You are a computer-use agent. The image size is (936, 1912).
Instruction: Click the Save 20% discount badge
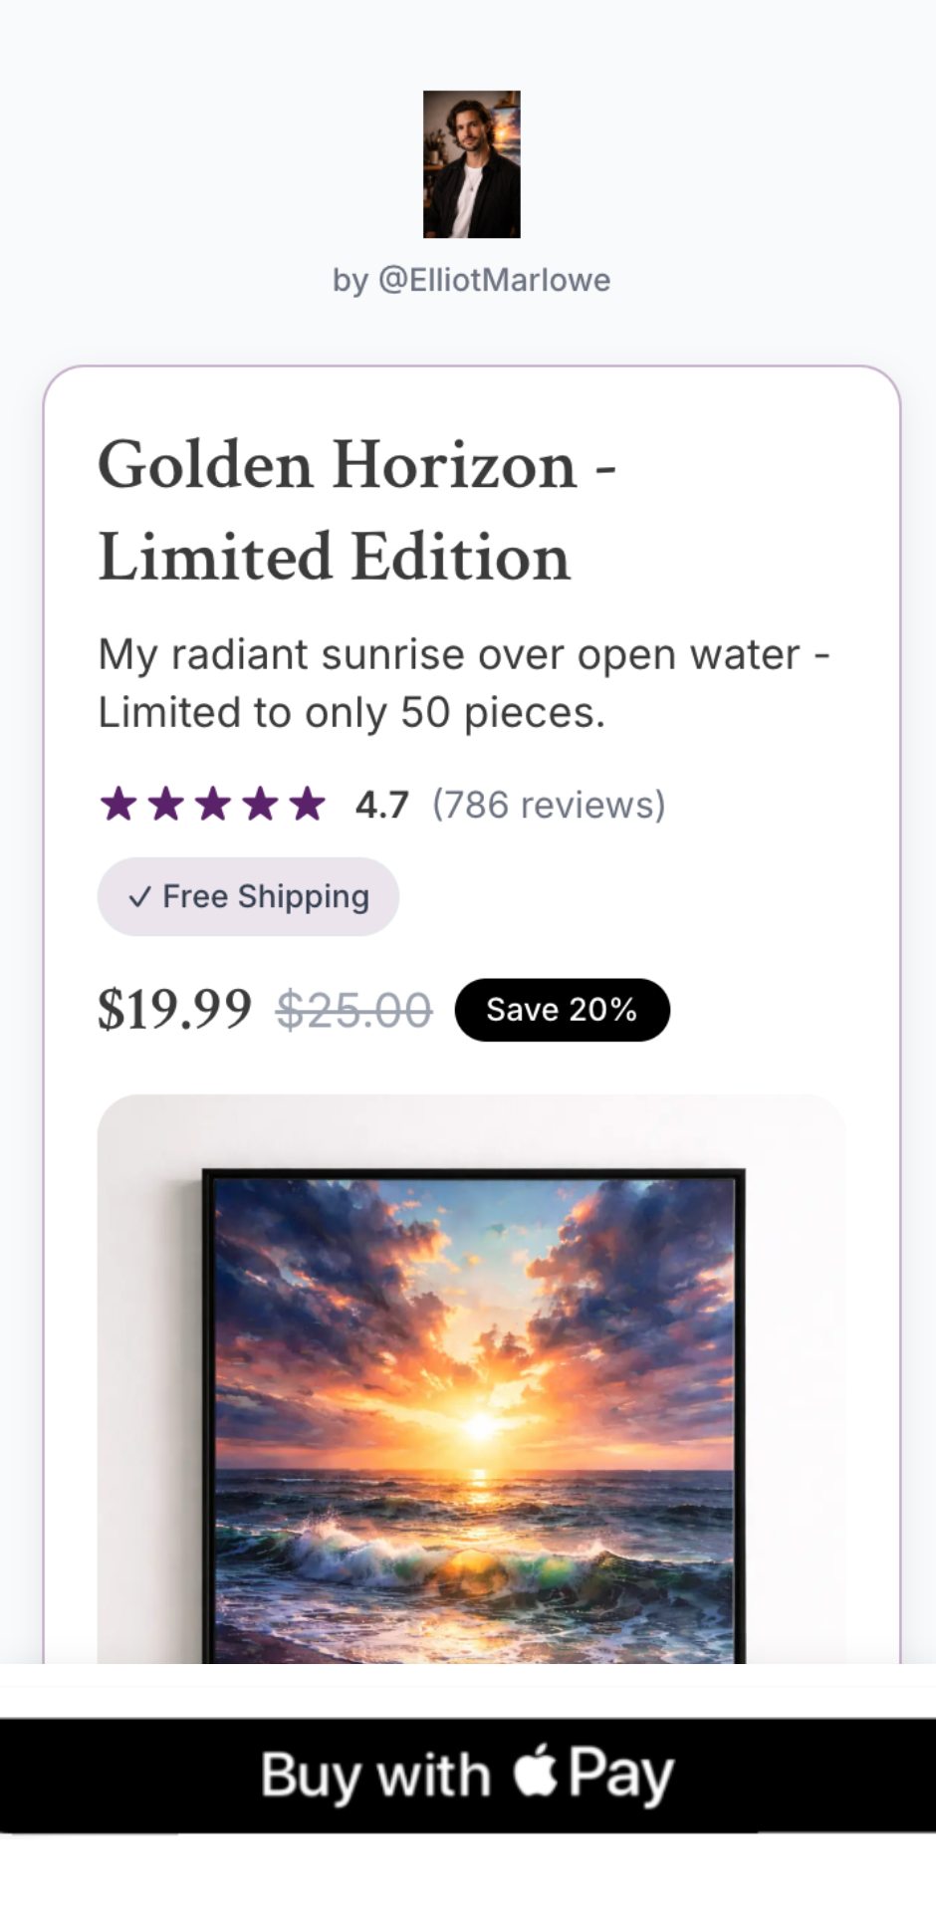pos(562,1010)
